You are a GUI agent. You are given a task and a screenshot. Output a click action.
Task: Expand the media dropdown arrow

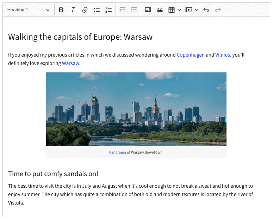197,10
